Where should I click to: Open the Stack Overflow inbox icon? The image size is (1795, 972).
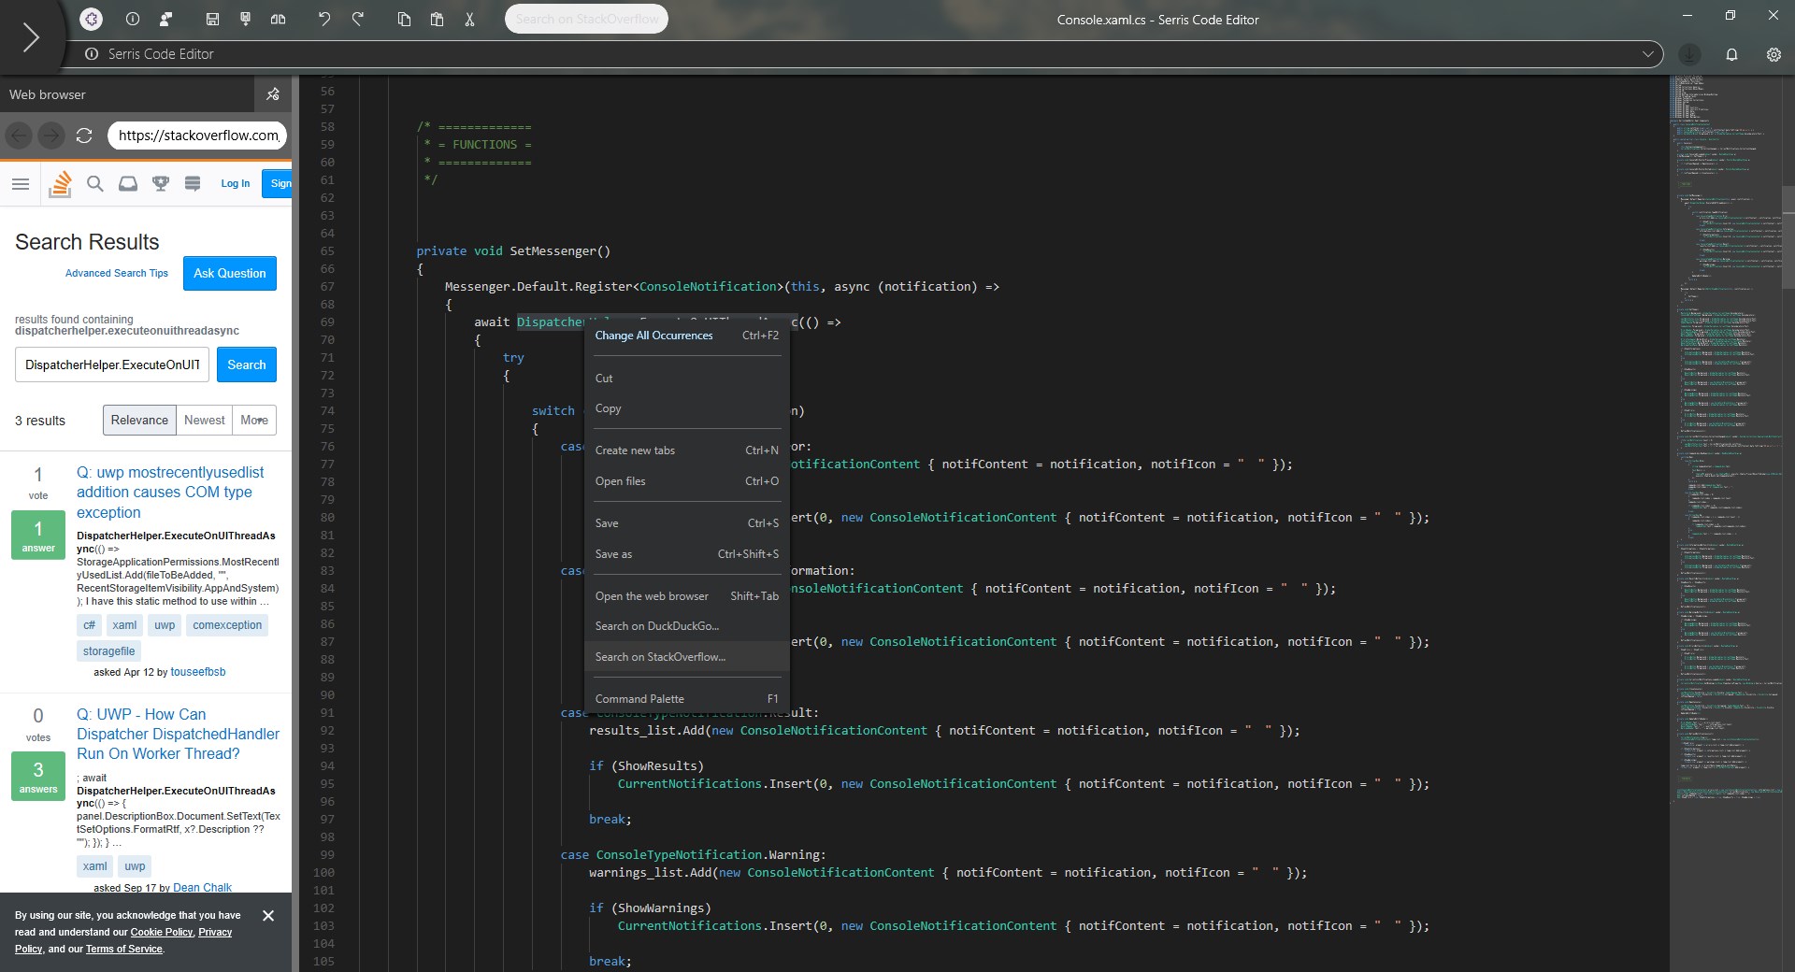point(128,184)
